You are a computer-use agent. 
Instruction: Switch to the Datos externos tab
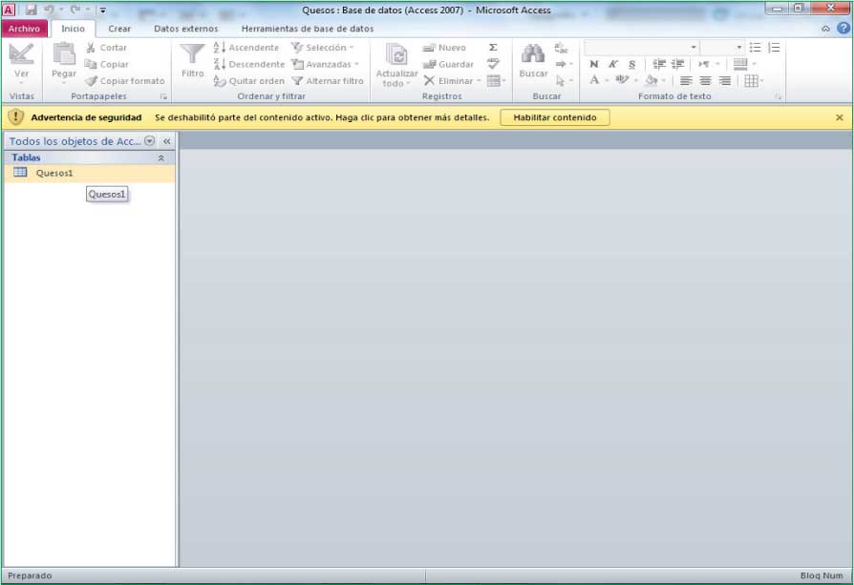click(x=185, y=29)
